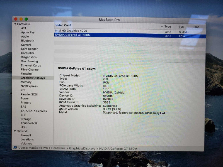Select NVMExpress entry
223x167 pixels.
29,86
